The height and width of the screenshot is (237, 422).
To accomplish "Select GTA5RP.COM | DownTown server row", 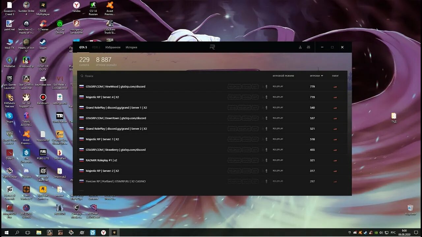I will 212,118.
